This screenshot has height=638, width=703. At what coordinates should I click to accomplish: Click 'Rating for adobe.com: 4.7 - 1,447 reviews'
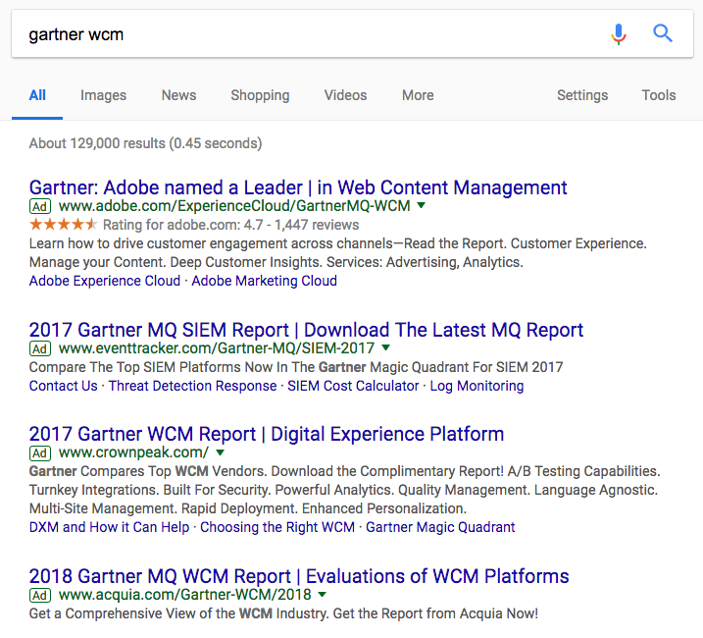231,225
